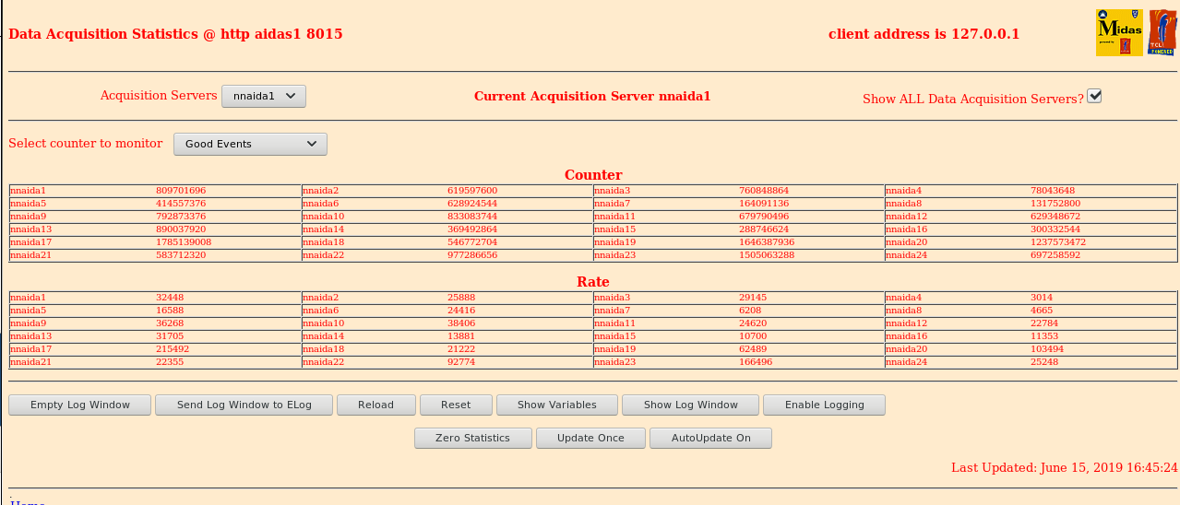
Task: Select counter value 977286656
Action: tap(472, 255)
